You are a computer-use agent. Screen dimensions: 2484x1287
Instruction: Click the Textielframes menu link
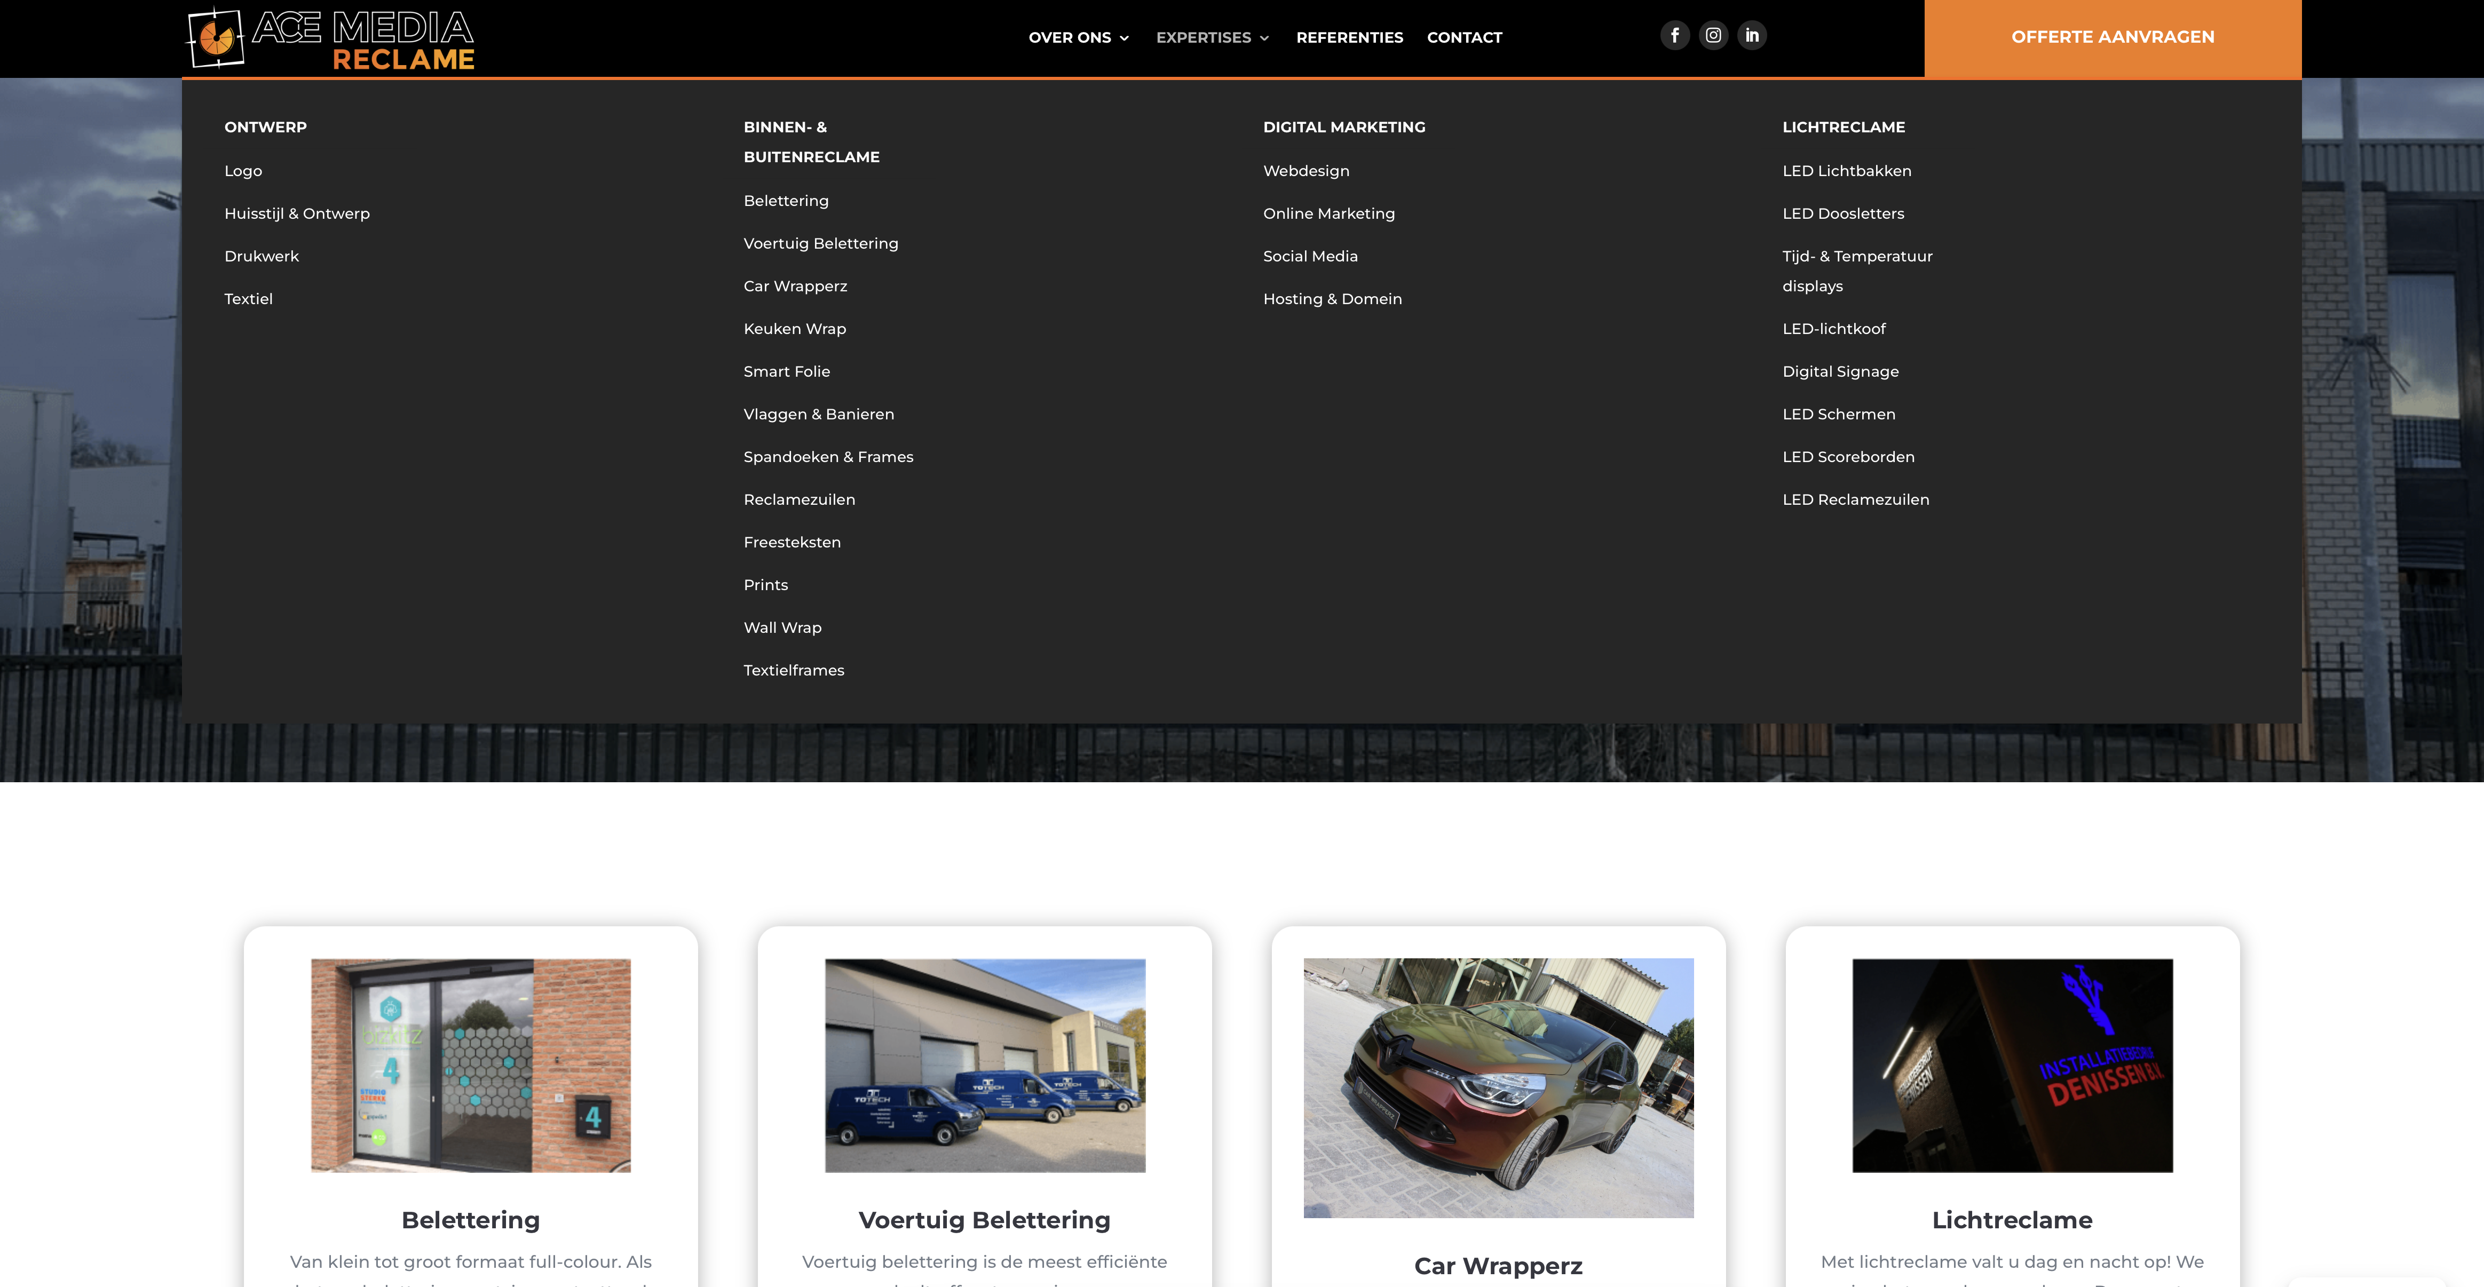793,670
